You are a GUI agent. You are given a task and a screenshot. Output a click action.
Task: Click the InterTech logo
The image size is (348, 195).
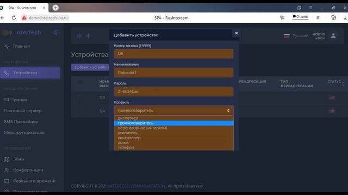pyautogui.click(x=22, y=32)
